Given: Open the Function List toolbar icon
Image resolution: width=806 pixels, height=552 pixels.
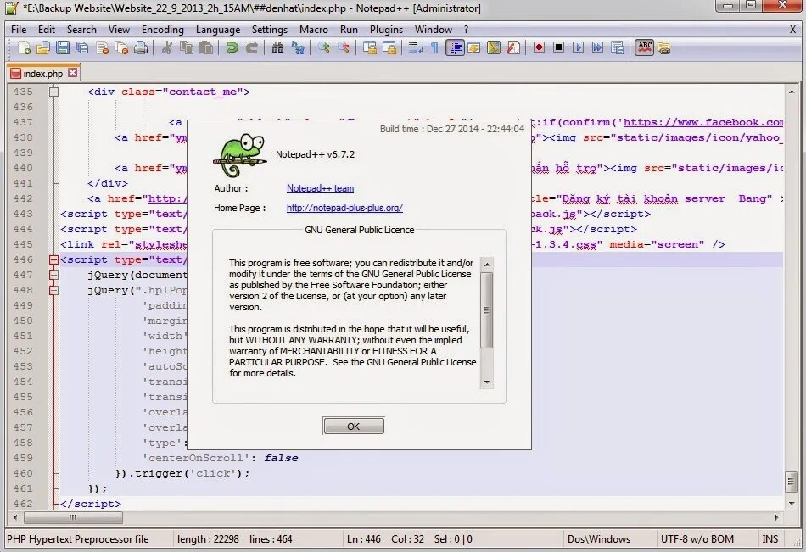Looking at the screenshot, I should tap(513, 48).
